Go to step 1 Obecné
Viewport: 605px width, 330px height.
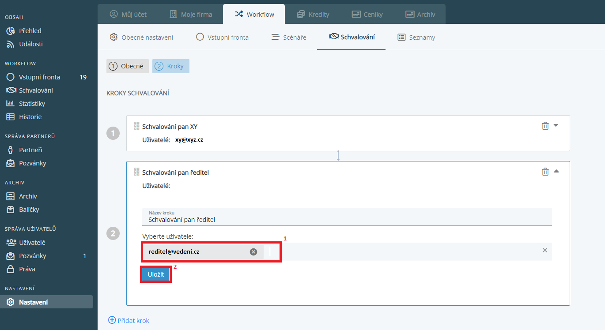pos(127,66)
